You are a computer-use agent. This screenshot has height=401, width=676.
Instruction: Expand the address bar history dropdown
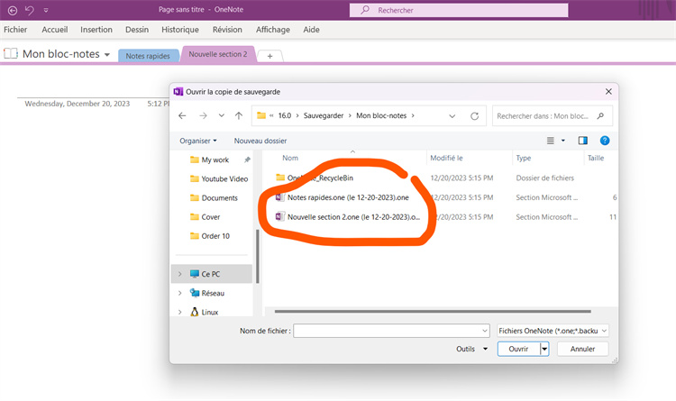(452, 116)
